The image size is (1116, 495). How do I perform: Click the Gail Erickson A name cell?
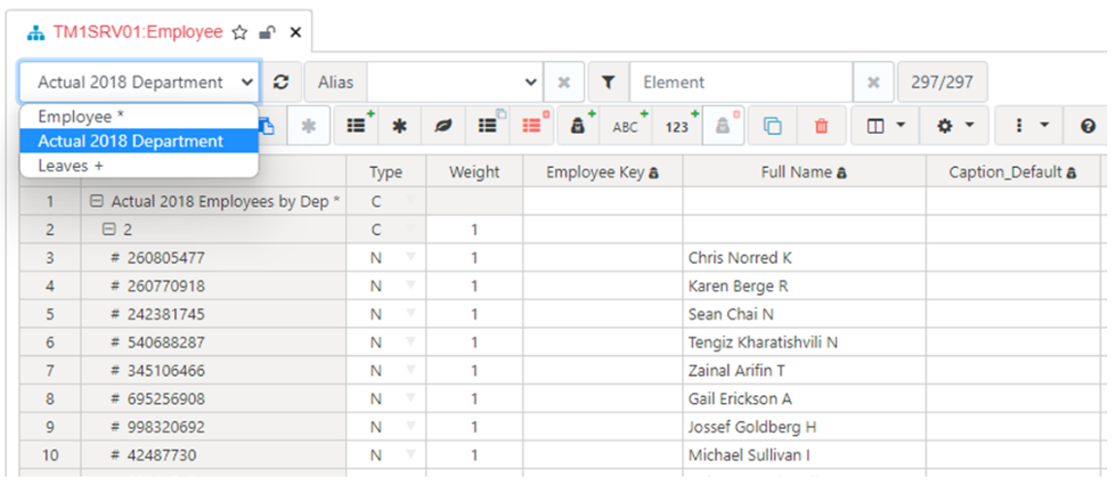click(x=804, y=399)
